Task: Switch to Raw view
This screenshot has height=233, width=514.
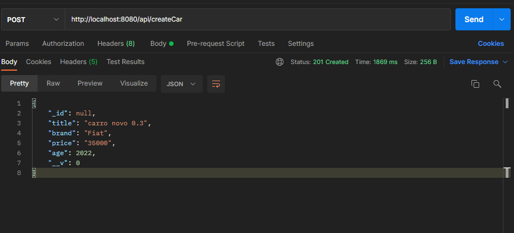Action: [53, 83]
